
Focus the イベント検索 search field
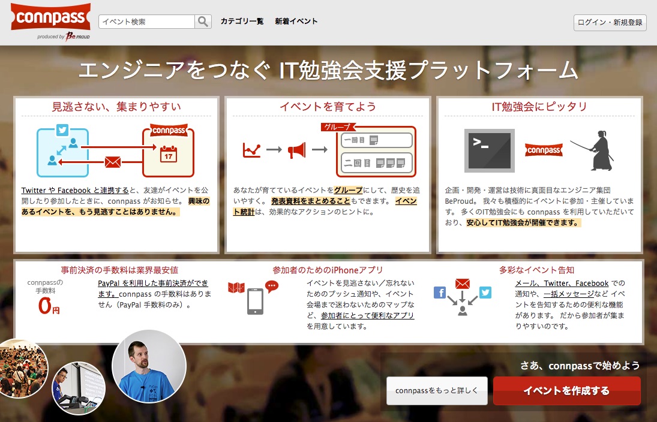coord(146,22)
